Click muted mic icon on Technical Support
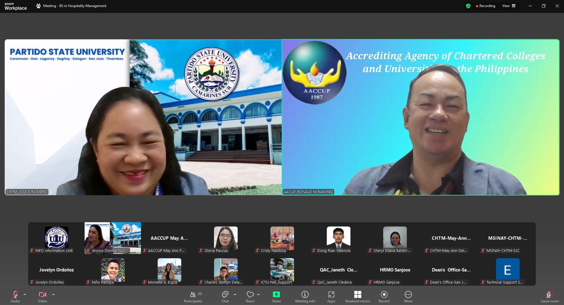564x305 pixels. click(x=483, y=282)
